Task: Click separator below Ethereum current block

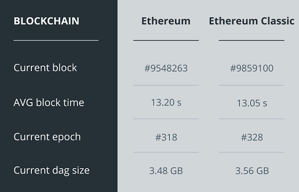Action: pos(166,85)
